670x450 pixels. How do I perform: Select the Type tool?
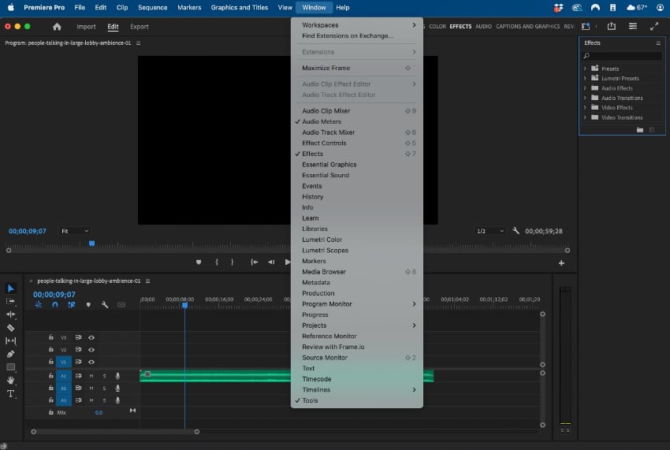(x=11, y=393)
